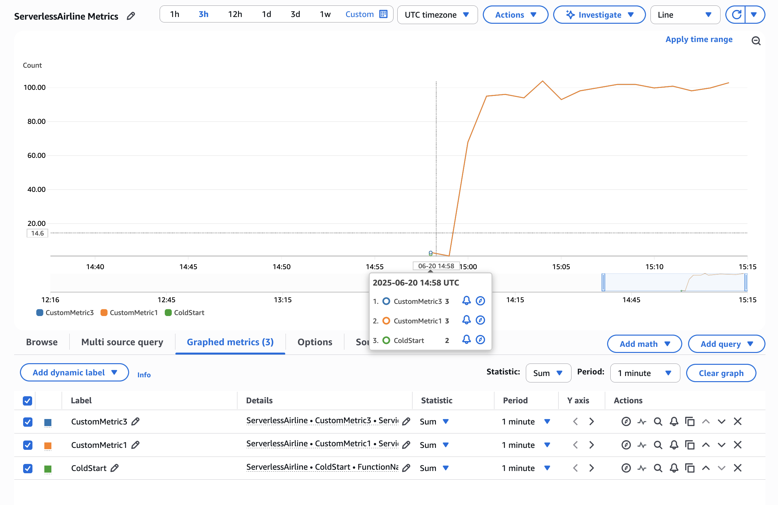This screenshot has height=505, width=778.
Task: Edit the ServerlessAirline Metrics title with pencil icon
Action: coord(131,16)
